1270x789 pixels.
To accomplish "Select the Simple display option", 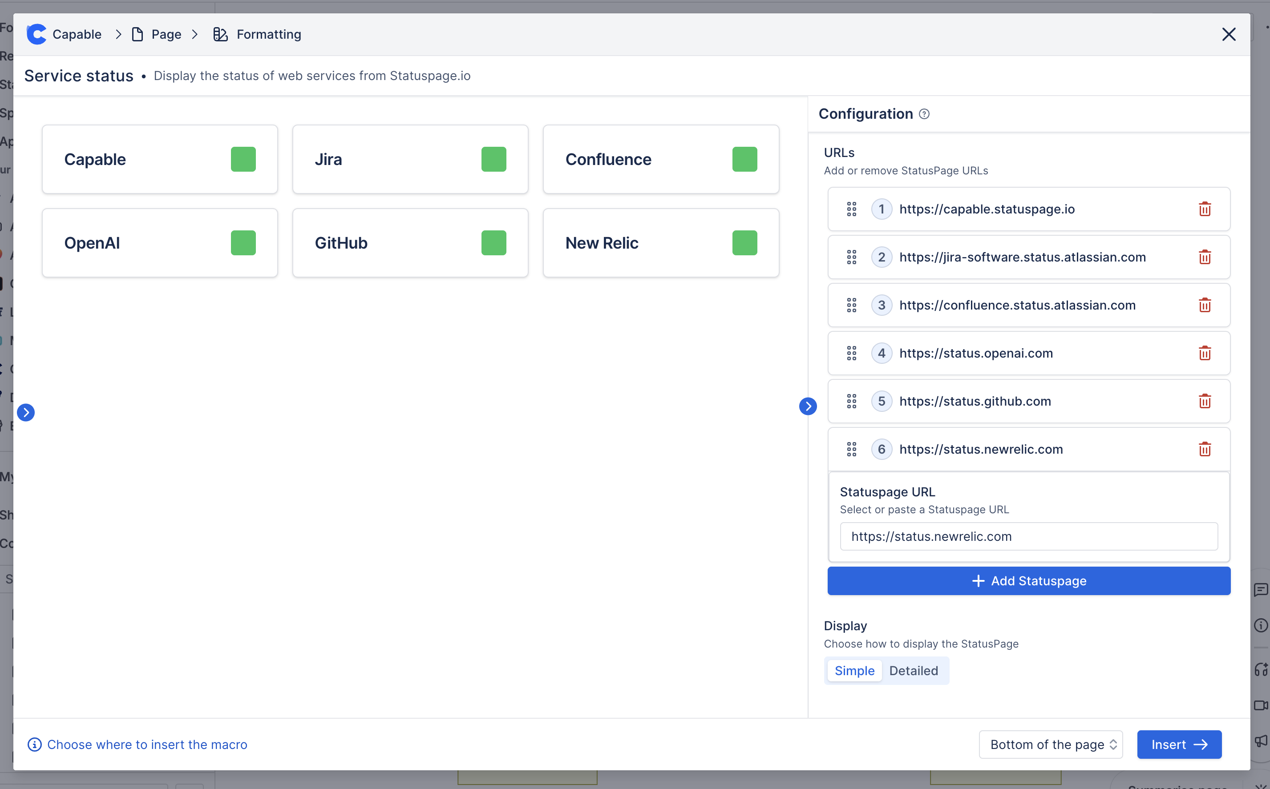I will pos(854,671).
